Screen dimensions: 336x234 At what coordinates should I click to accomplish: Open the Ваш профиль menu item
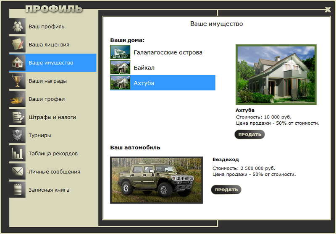click(x=53, y=26)
